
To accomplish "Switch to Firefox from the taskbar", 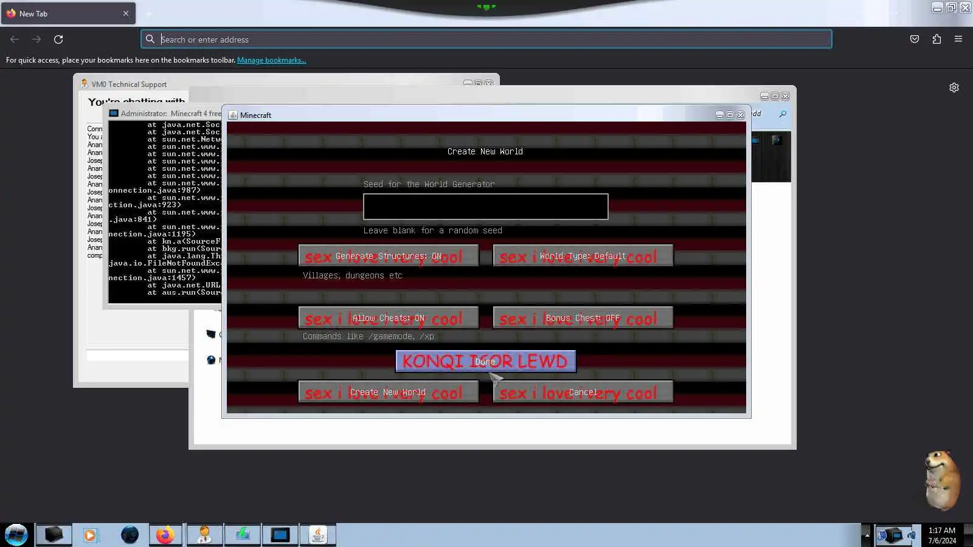I will (165, 535).
